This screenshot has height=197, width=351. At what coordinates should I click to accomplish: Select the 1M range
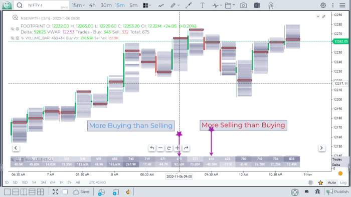(x=34, y=182)
